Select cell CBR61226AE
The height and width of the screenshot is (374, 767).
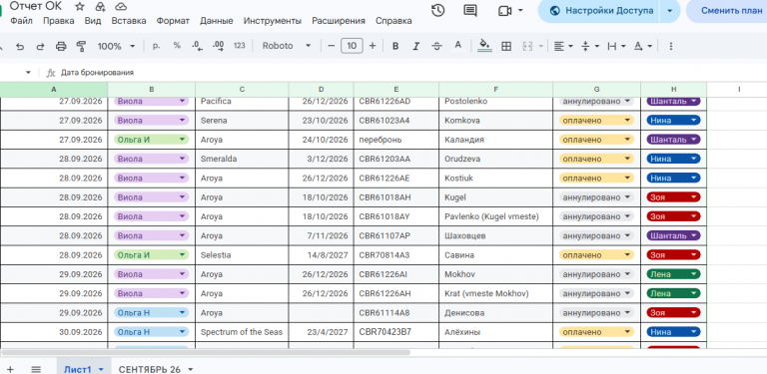[396, 179]
